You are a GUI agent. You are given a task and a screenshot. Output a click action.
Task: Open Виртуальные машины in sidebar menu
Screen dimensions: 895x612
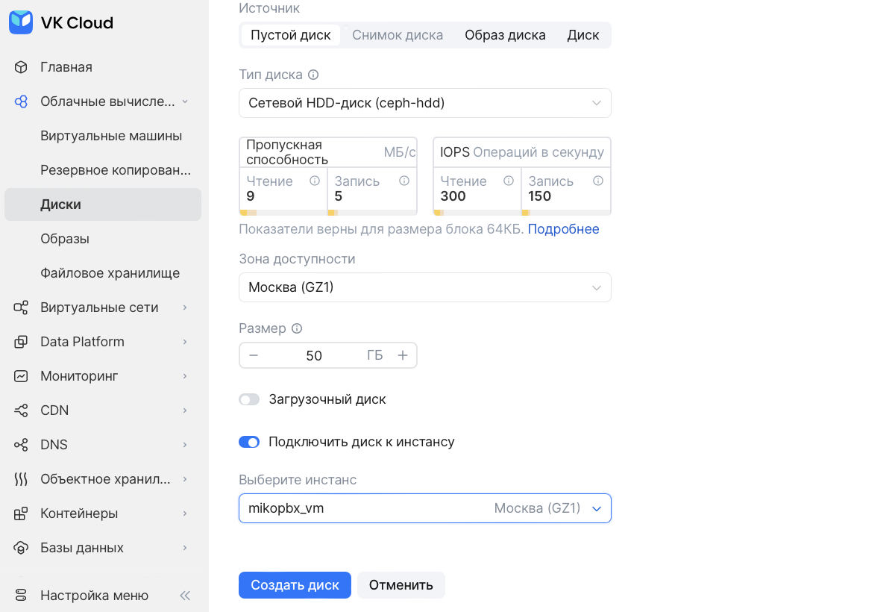pyautogui.click(x=111, y=136)
